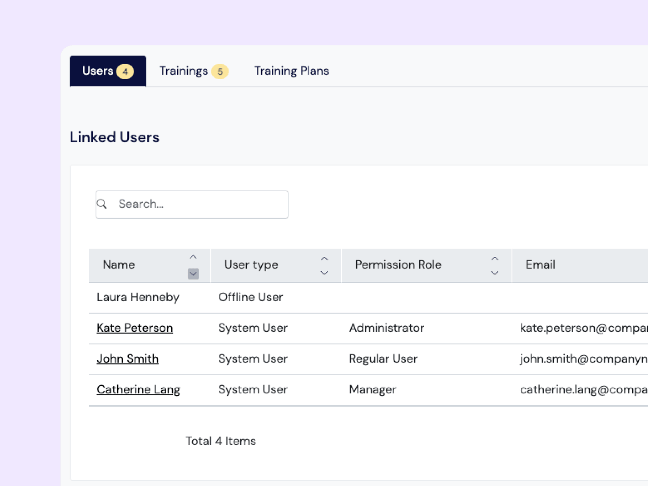Click the highlighted descending arrow under Name
The image size is (648, 486).
(x=193, y=274)
